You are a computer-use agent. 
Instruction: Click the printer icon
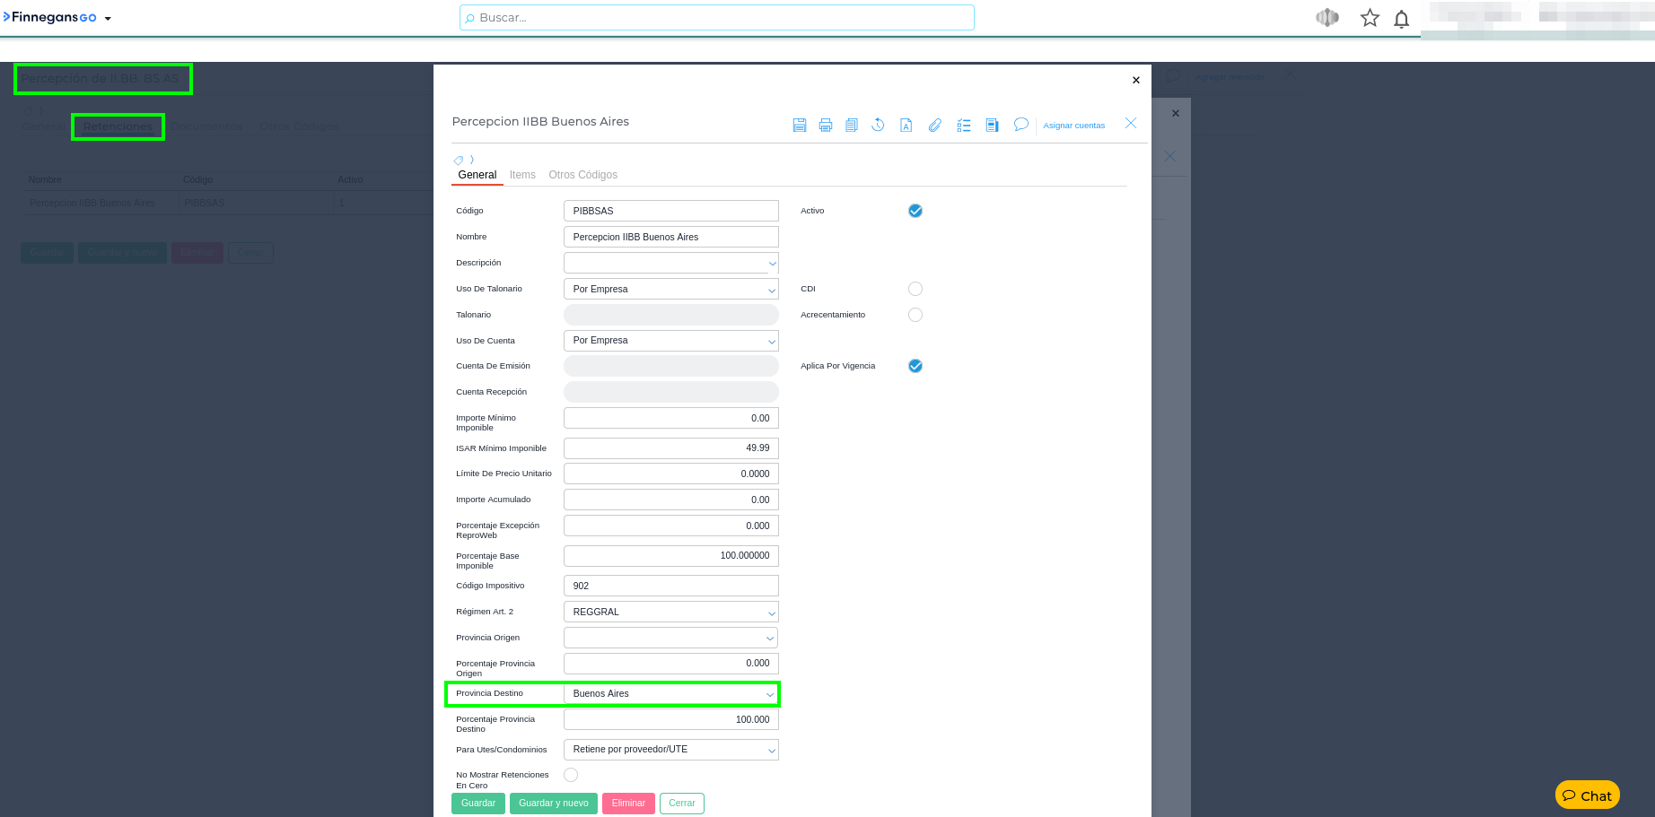click(826, 126)
